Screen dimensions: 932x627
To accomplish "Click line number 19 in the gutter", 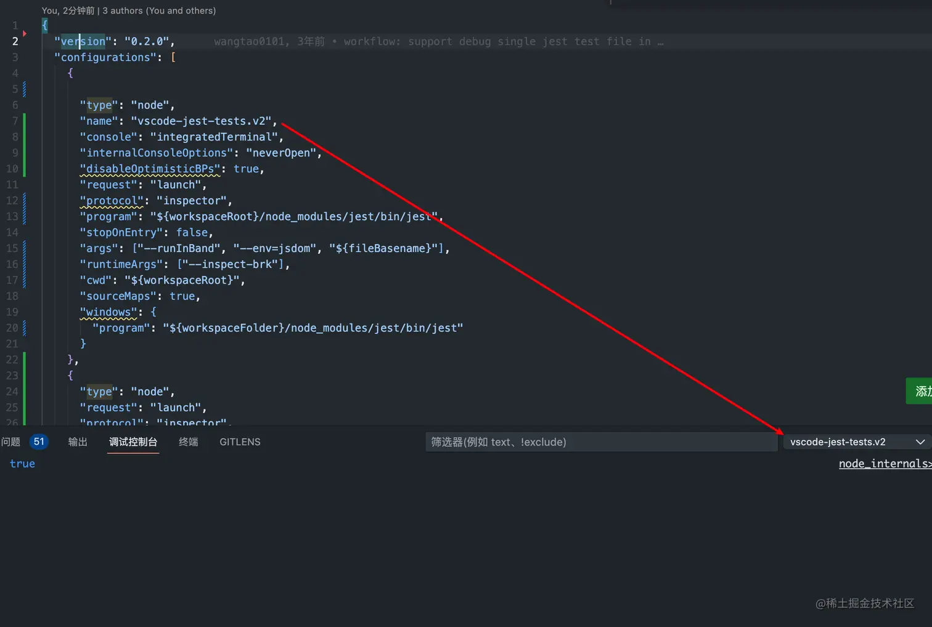I will click(x=12, y=312).
